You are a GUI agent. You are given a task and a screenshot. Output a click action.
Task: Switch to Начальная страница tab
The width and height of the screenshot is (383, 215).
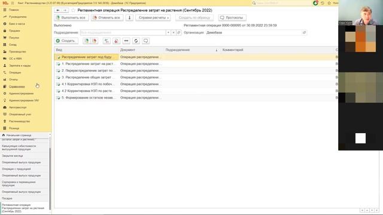(25, 135)
